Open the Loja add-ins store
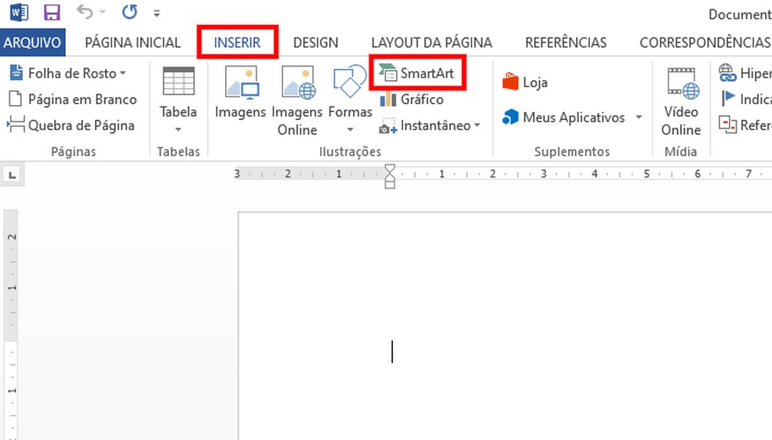This screenshot has width=772, height=440. point(526,82)
